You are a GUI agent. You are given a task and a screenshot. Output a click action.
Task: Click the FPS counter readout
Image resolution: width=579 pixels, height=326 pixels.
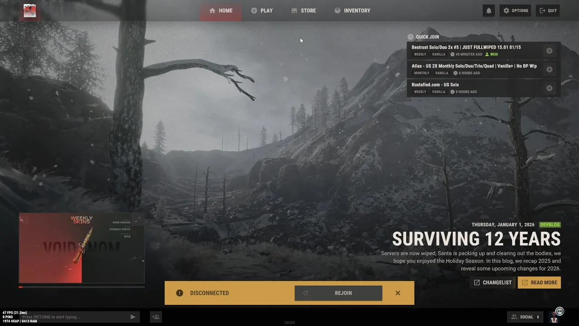15,312
